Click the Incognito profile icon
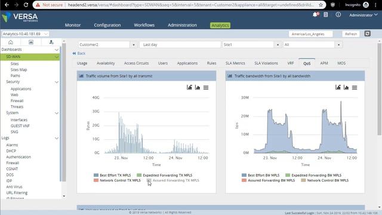 (366, 5)
